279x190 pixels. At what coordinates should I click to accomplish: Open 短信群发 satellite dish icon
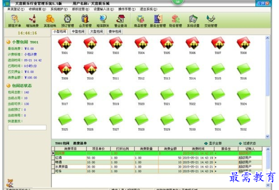click(x=103, y=21)
